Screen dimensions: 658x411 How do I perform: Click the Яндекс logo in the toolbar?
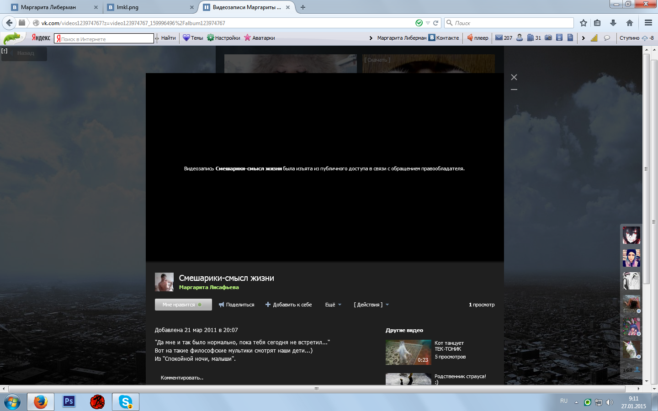click(x=41, y=38)
